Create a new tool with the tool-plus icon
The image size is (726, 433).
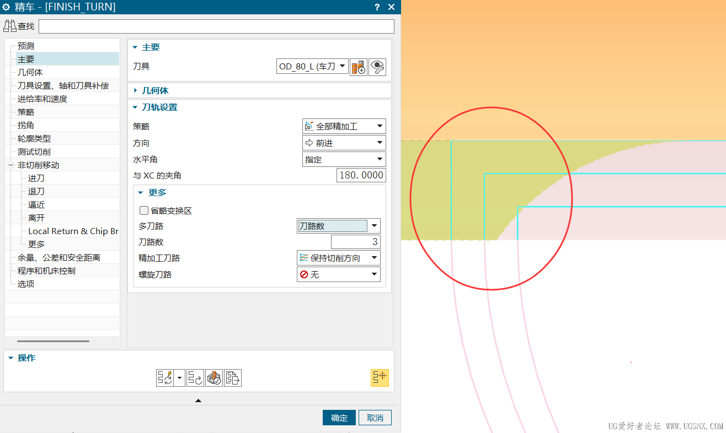[x=358, y=67]
